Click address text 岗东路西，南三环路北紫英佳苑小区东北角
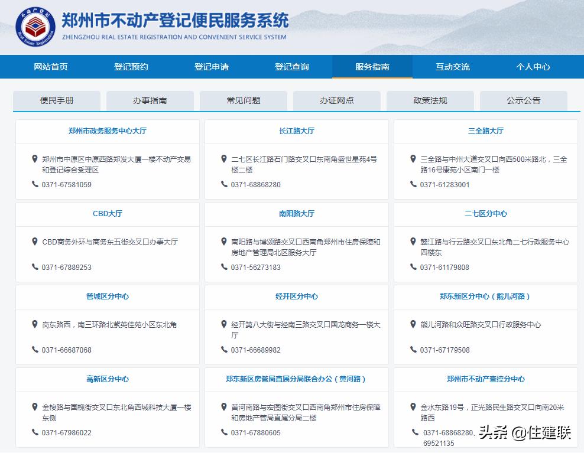584x453 pixels. (109, 325)
